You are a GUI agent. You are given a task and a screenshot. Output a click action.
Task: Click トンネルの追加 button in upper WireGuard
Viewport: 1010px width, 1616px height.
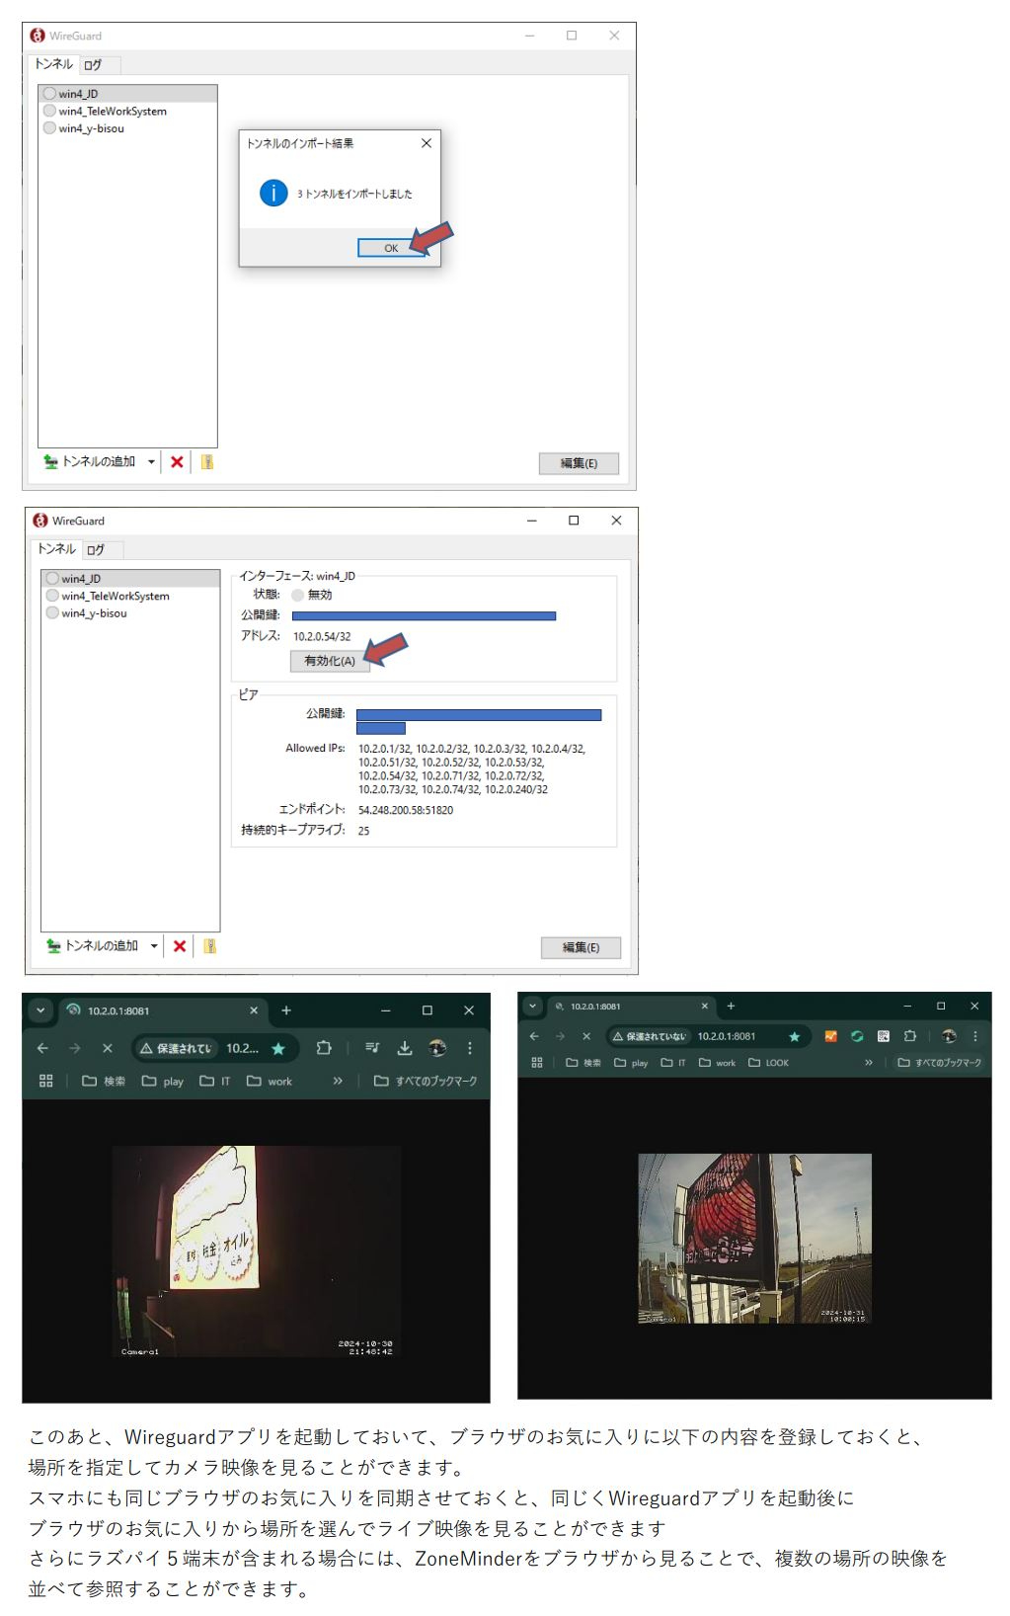point(91,461)
